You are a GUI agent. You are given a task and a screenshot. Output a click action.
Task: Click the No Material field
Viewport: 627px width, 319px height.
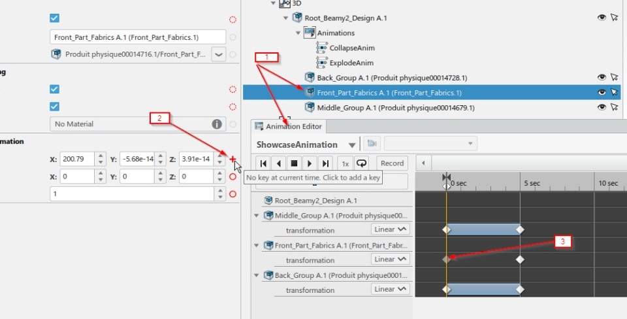(138, 124)
